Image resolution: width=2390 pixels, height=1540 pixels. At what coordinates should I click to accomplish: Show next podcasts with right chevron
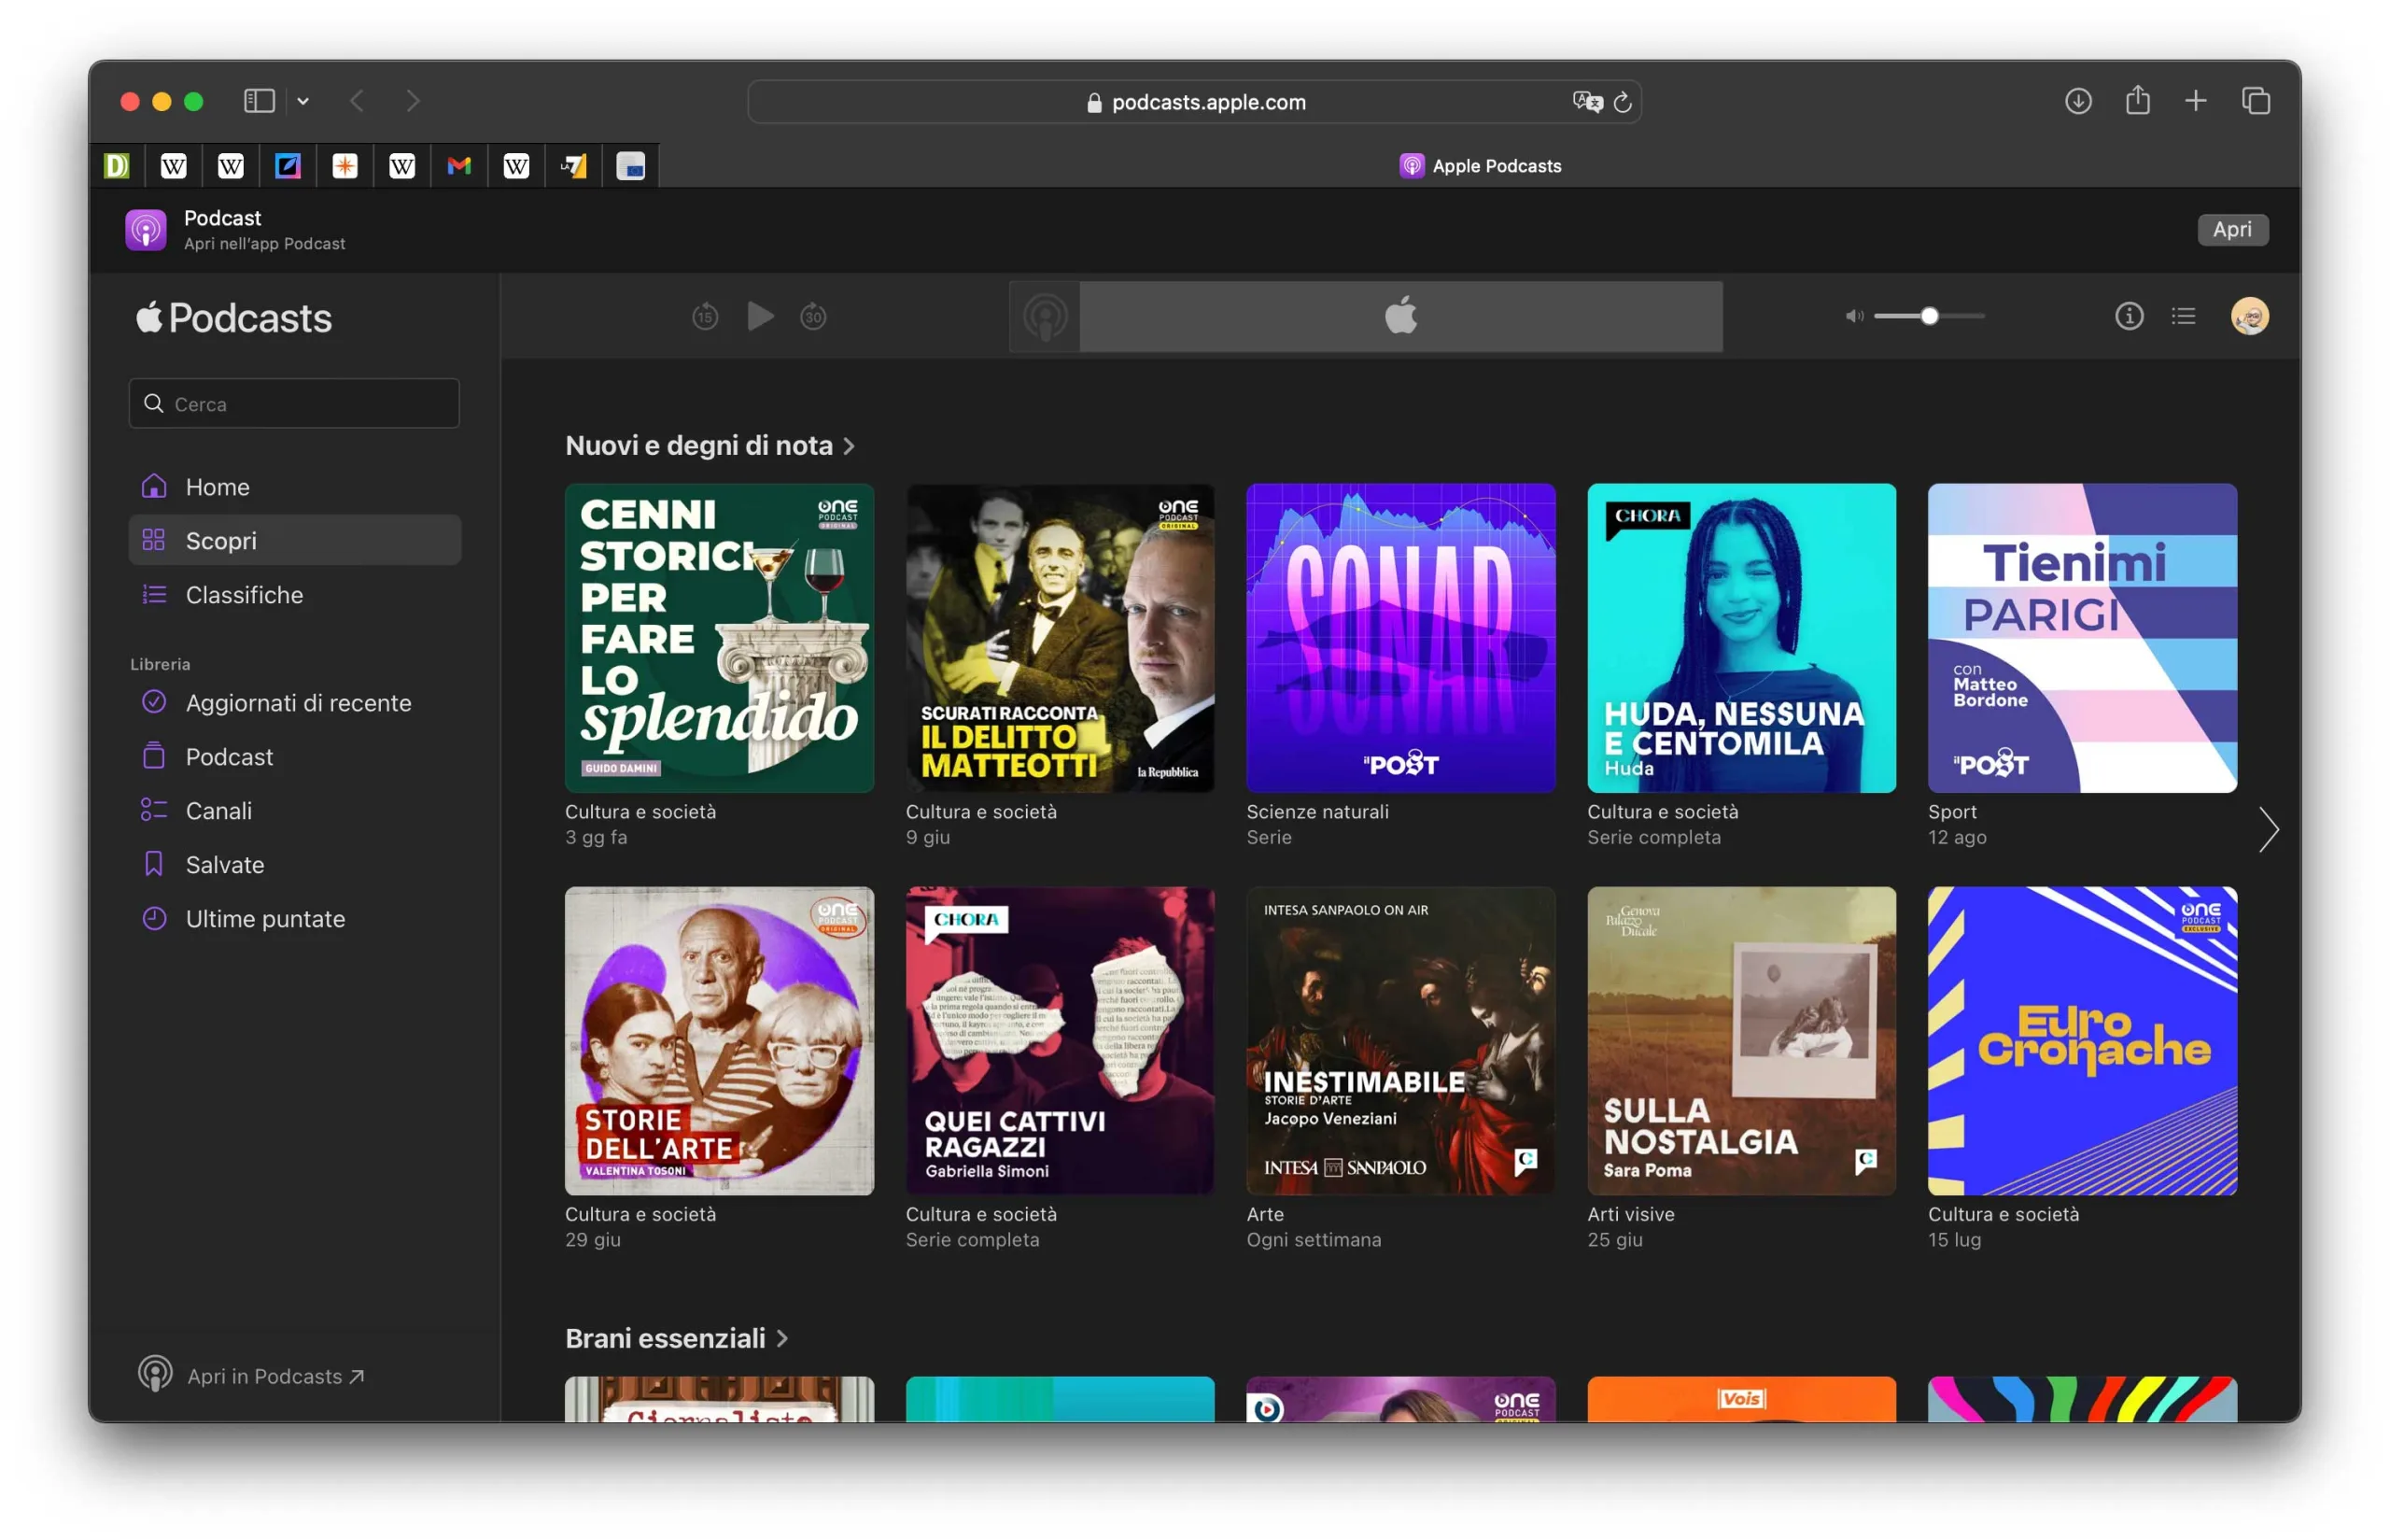point(2268,829)
